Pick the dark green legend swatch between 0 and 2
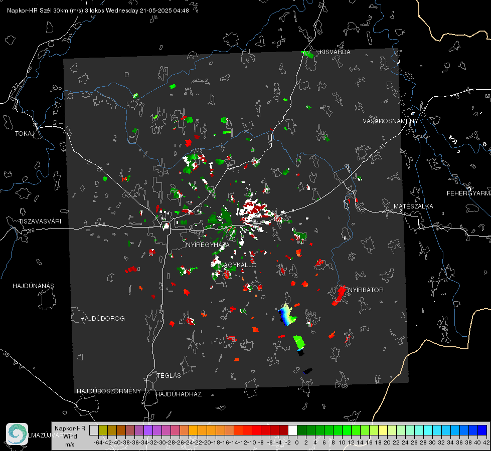 [301, 430]
